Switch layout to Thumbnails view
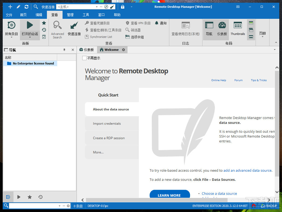 point(238,29)
